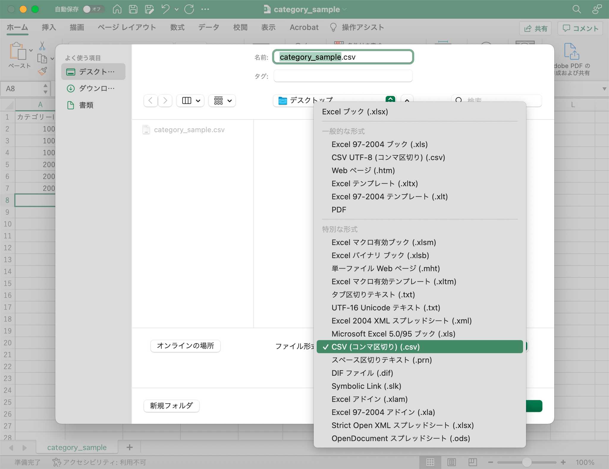Click the previous sheet arrow
This screenshot has width=609, height=469.
tap(11, 448)
